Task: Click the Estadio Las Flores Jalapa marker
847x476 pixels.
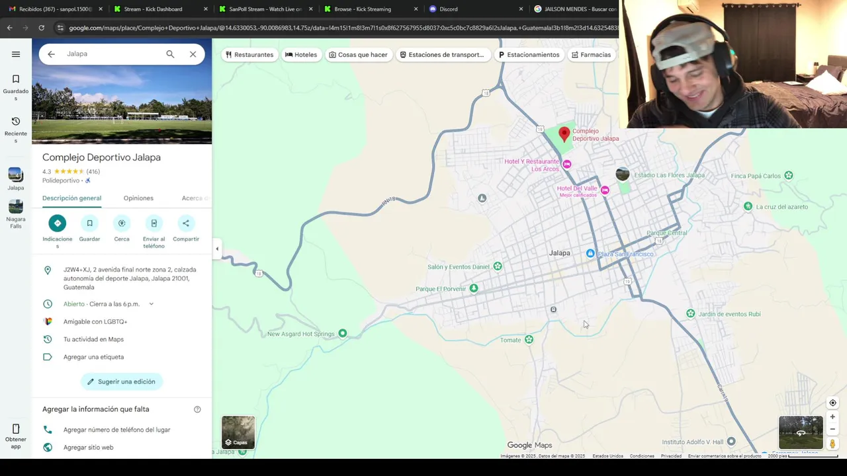Action: pos(623,174)
